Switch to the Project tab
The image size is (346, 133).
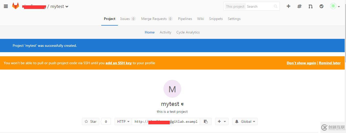pyautogui.click(x=109, y=19)
